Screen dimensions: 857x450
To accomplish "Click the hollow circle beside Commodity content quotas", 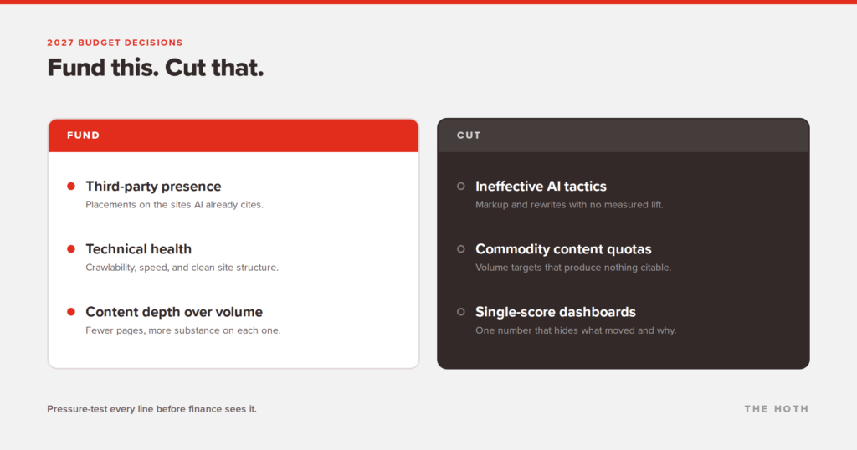I will coord(461,249).
